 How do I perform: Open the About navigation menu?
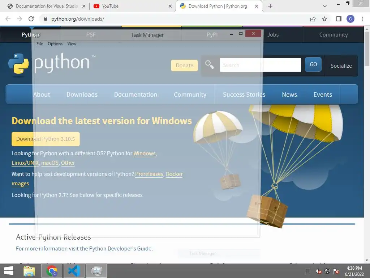(x=42, y=94)
